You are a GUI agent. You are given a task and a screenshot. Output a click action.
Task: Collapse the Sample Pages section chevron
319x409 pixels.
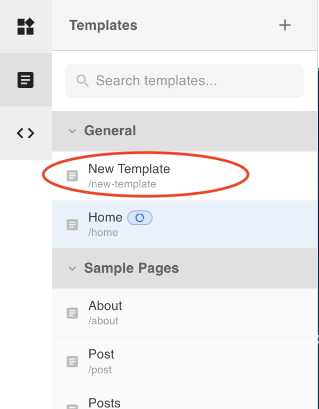[x=72, y=268]
